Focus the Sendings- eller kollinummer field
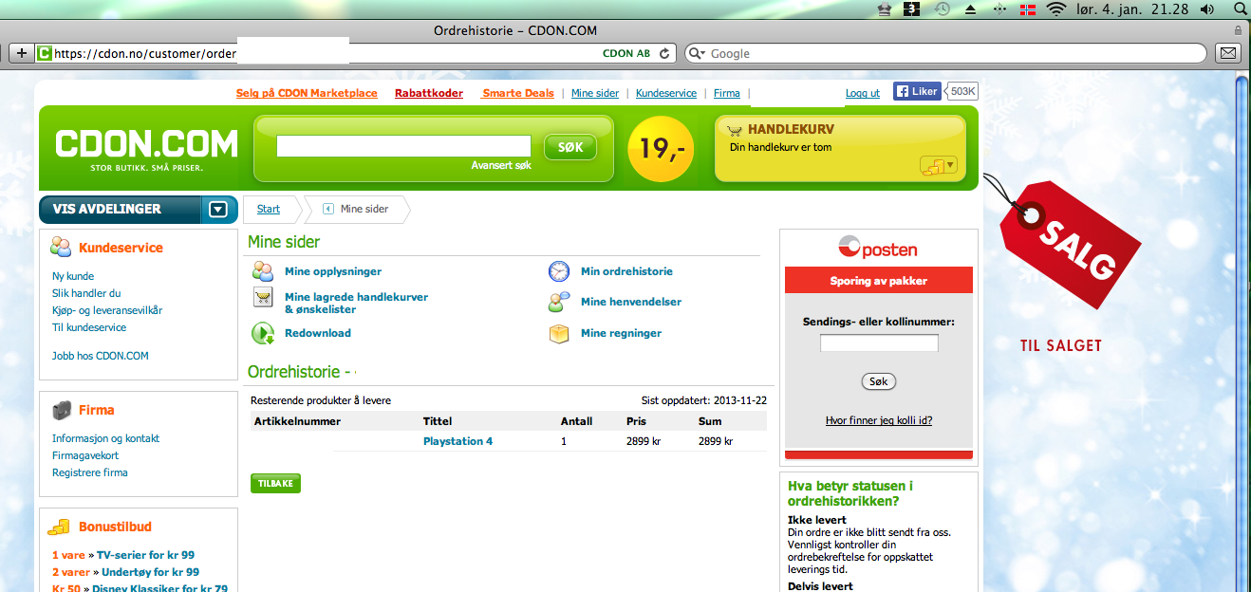The width and height of the screenshot is (1251, 592). coord(879,343)
